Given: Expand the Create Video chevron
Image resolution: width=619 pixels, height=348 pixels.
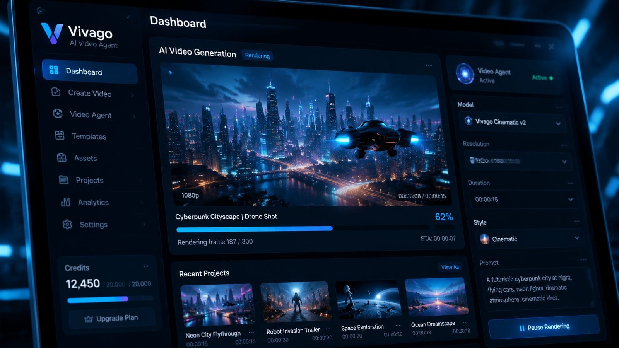Looking at the screenshot, I should tap(132, 95).
